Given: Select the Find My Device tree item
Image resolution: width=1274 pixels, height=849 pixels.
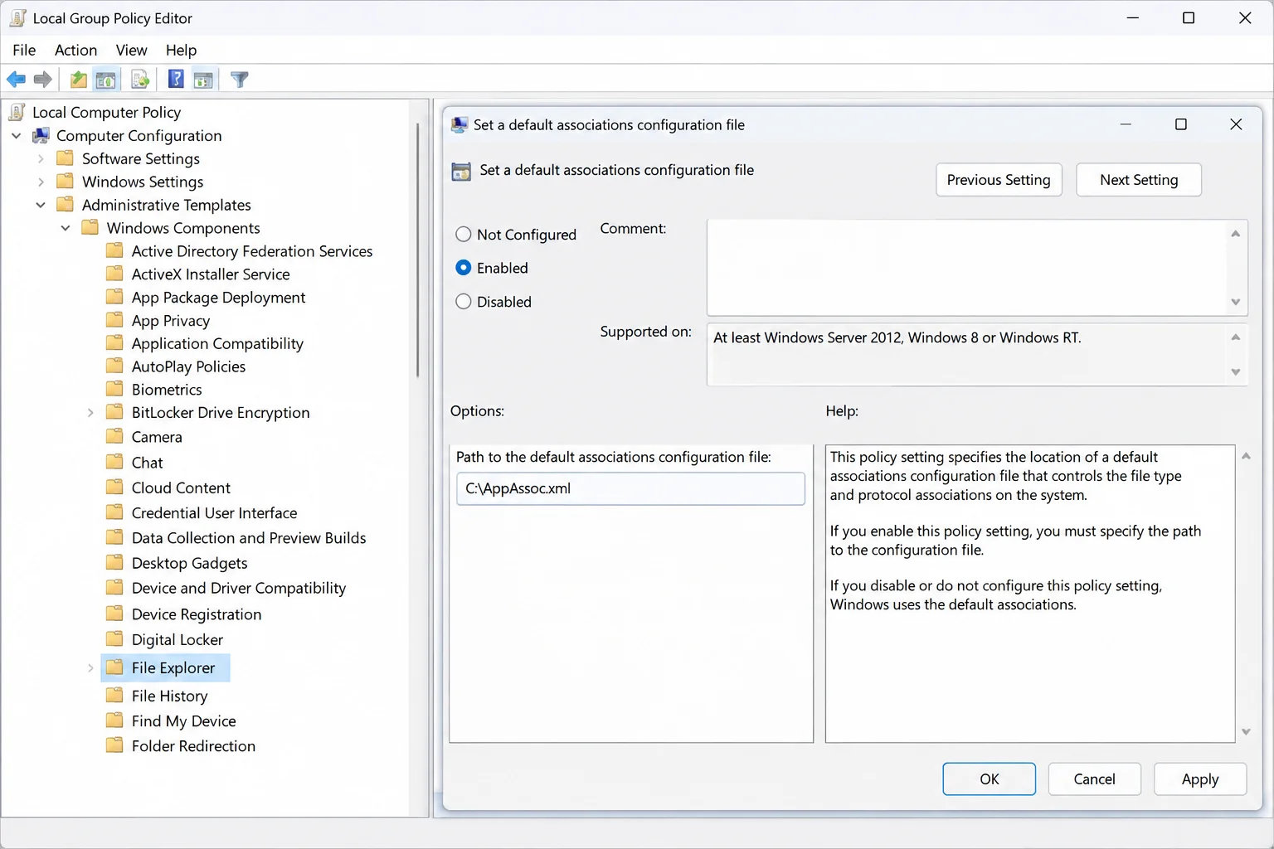Looking at the screenshot, I should [183, 721].
